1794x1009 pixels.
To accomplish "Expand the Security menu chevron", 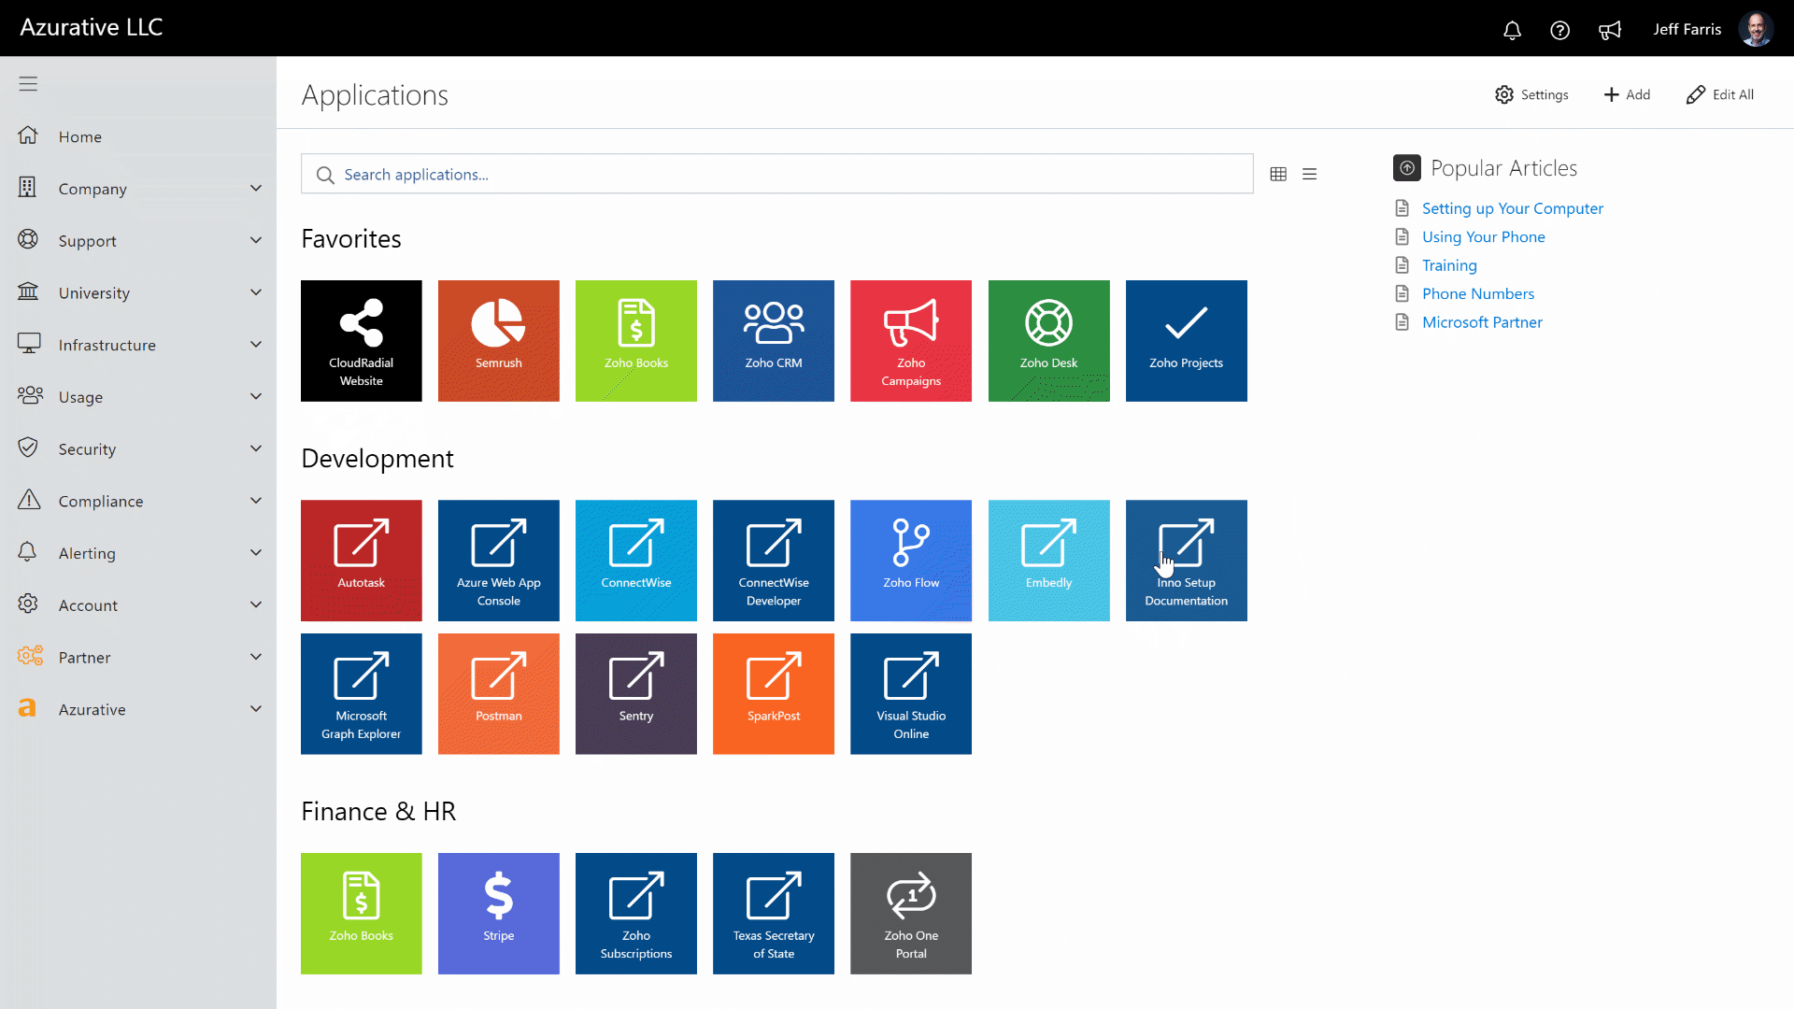I will (256, 448).
